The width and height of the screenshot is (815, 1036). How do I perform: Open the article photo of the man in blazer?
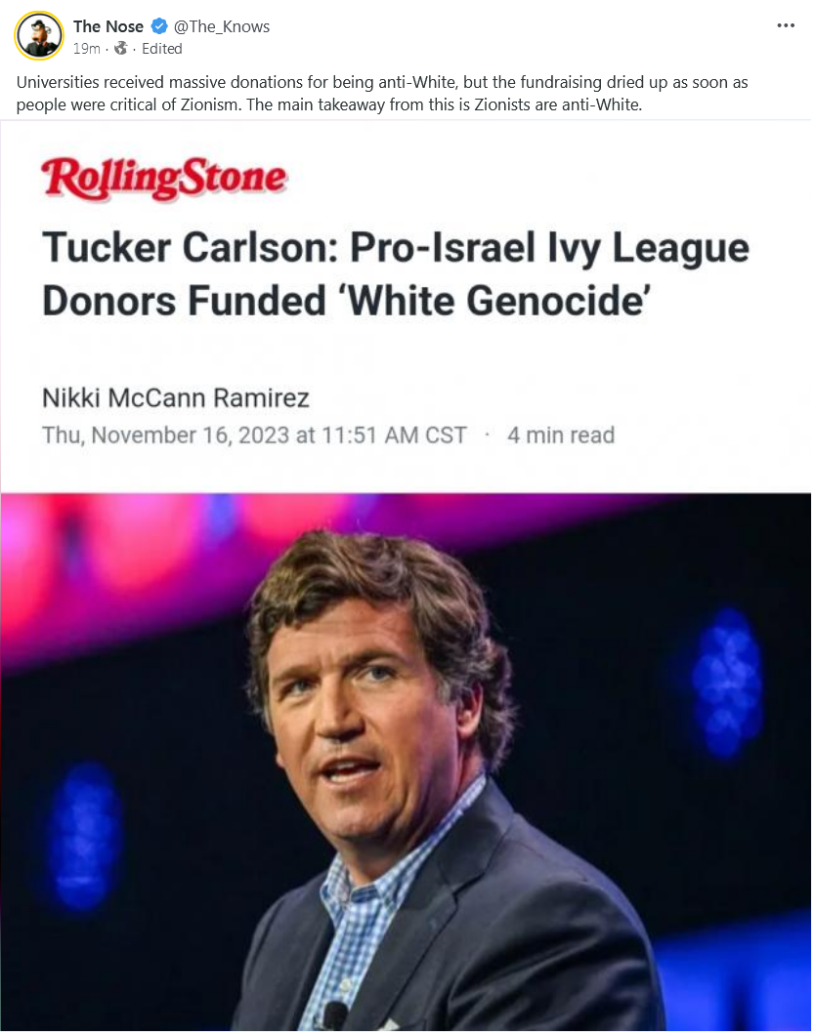[x=406, y=762]
